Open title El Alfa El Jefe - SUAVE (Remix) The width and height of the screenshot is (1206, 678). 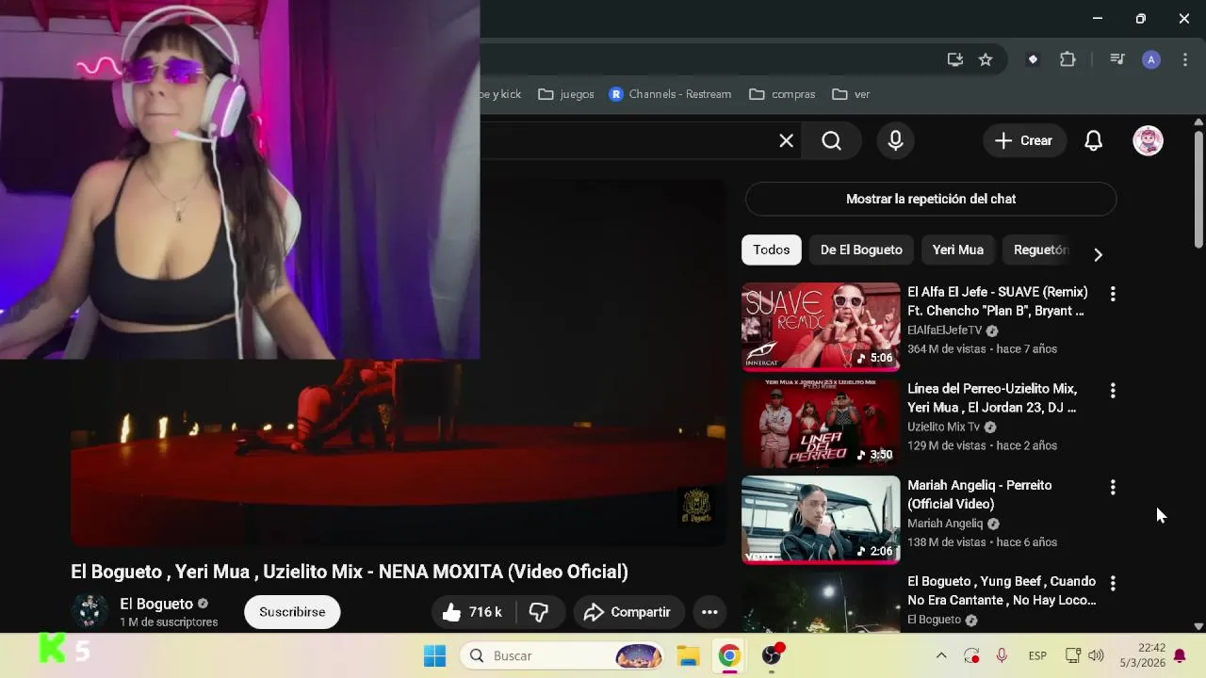tap(998, 301)
